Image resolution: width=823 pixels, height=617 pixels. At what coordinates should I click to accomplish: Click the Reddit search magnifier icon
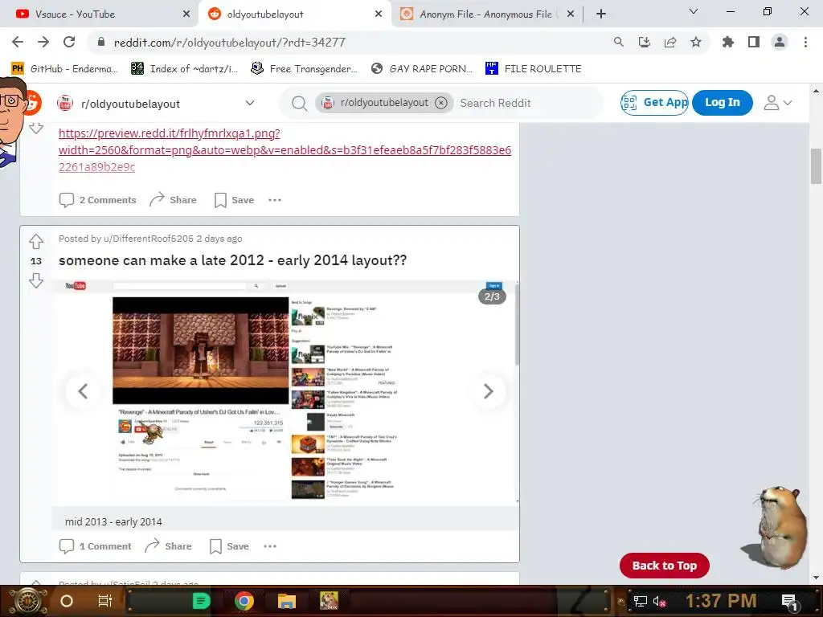299,104
